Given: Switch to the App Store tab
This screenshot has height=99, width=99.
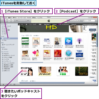Looking at the screenshot, I should (x=47, y=24).
